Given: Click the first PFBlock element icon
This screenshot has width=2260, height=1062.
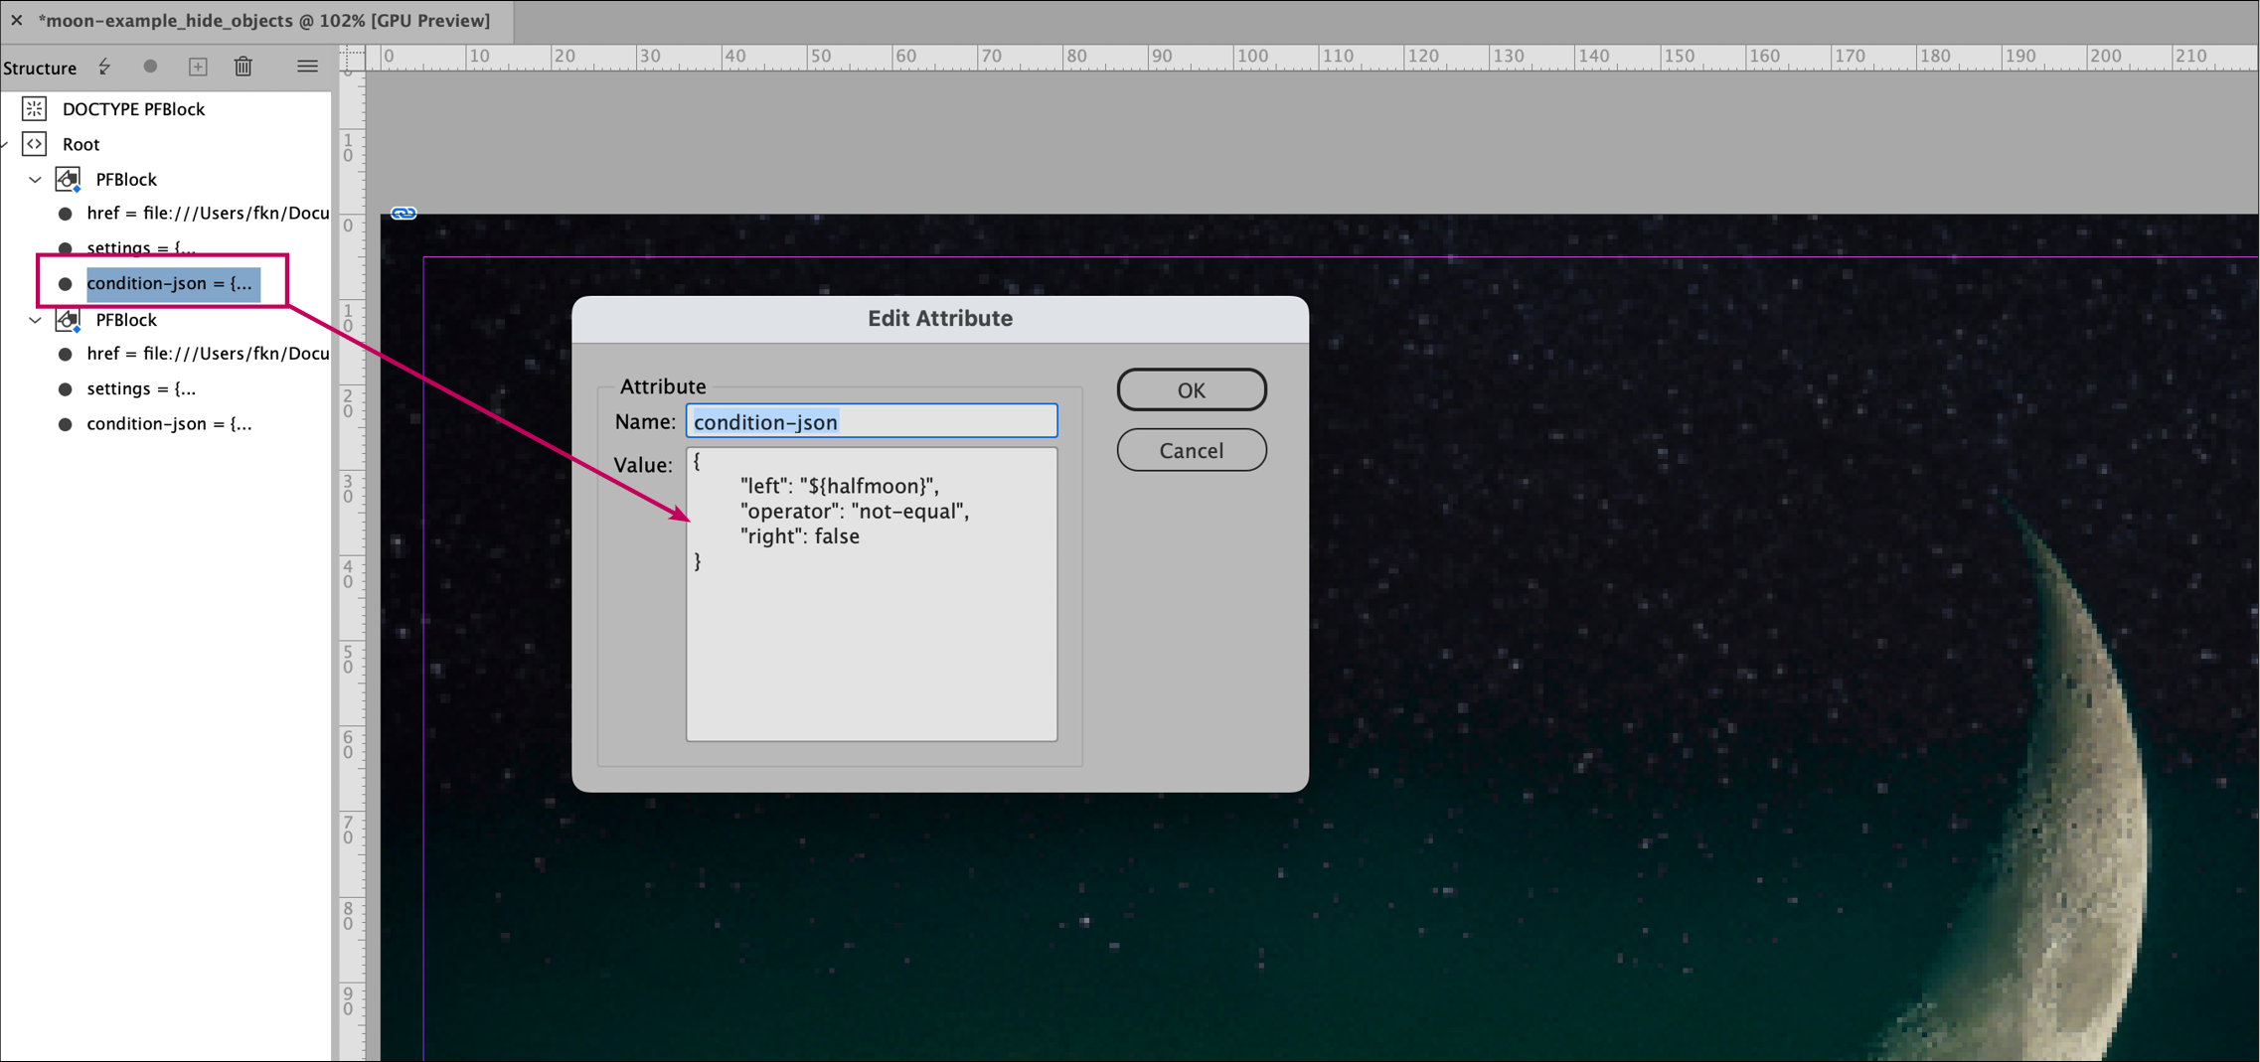Looking at the screenshot, I should 68,180.
